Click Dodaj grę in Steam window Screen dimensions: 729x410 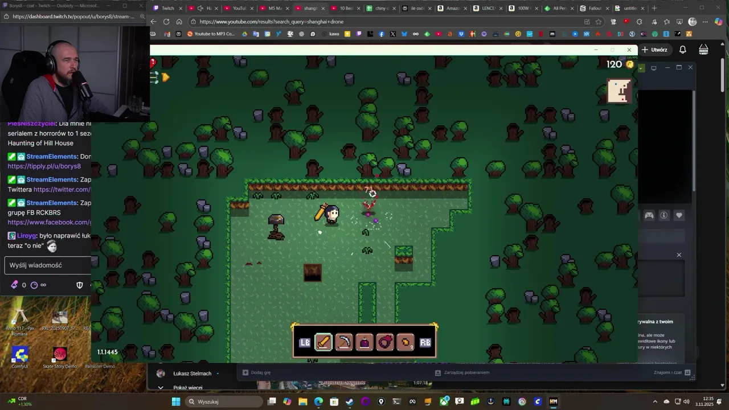tap(257, 372)
